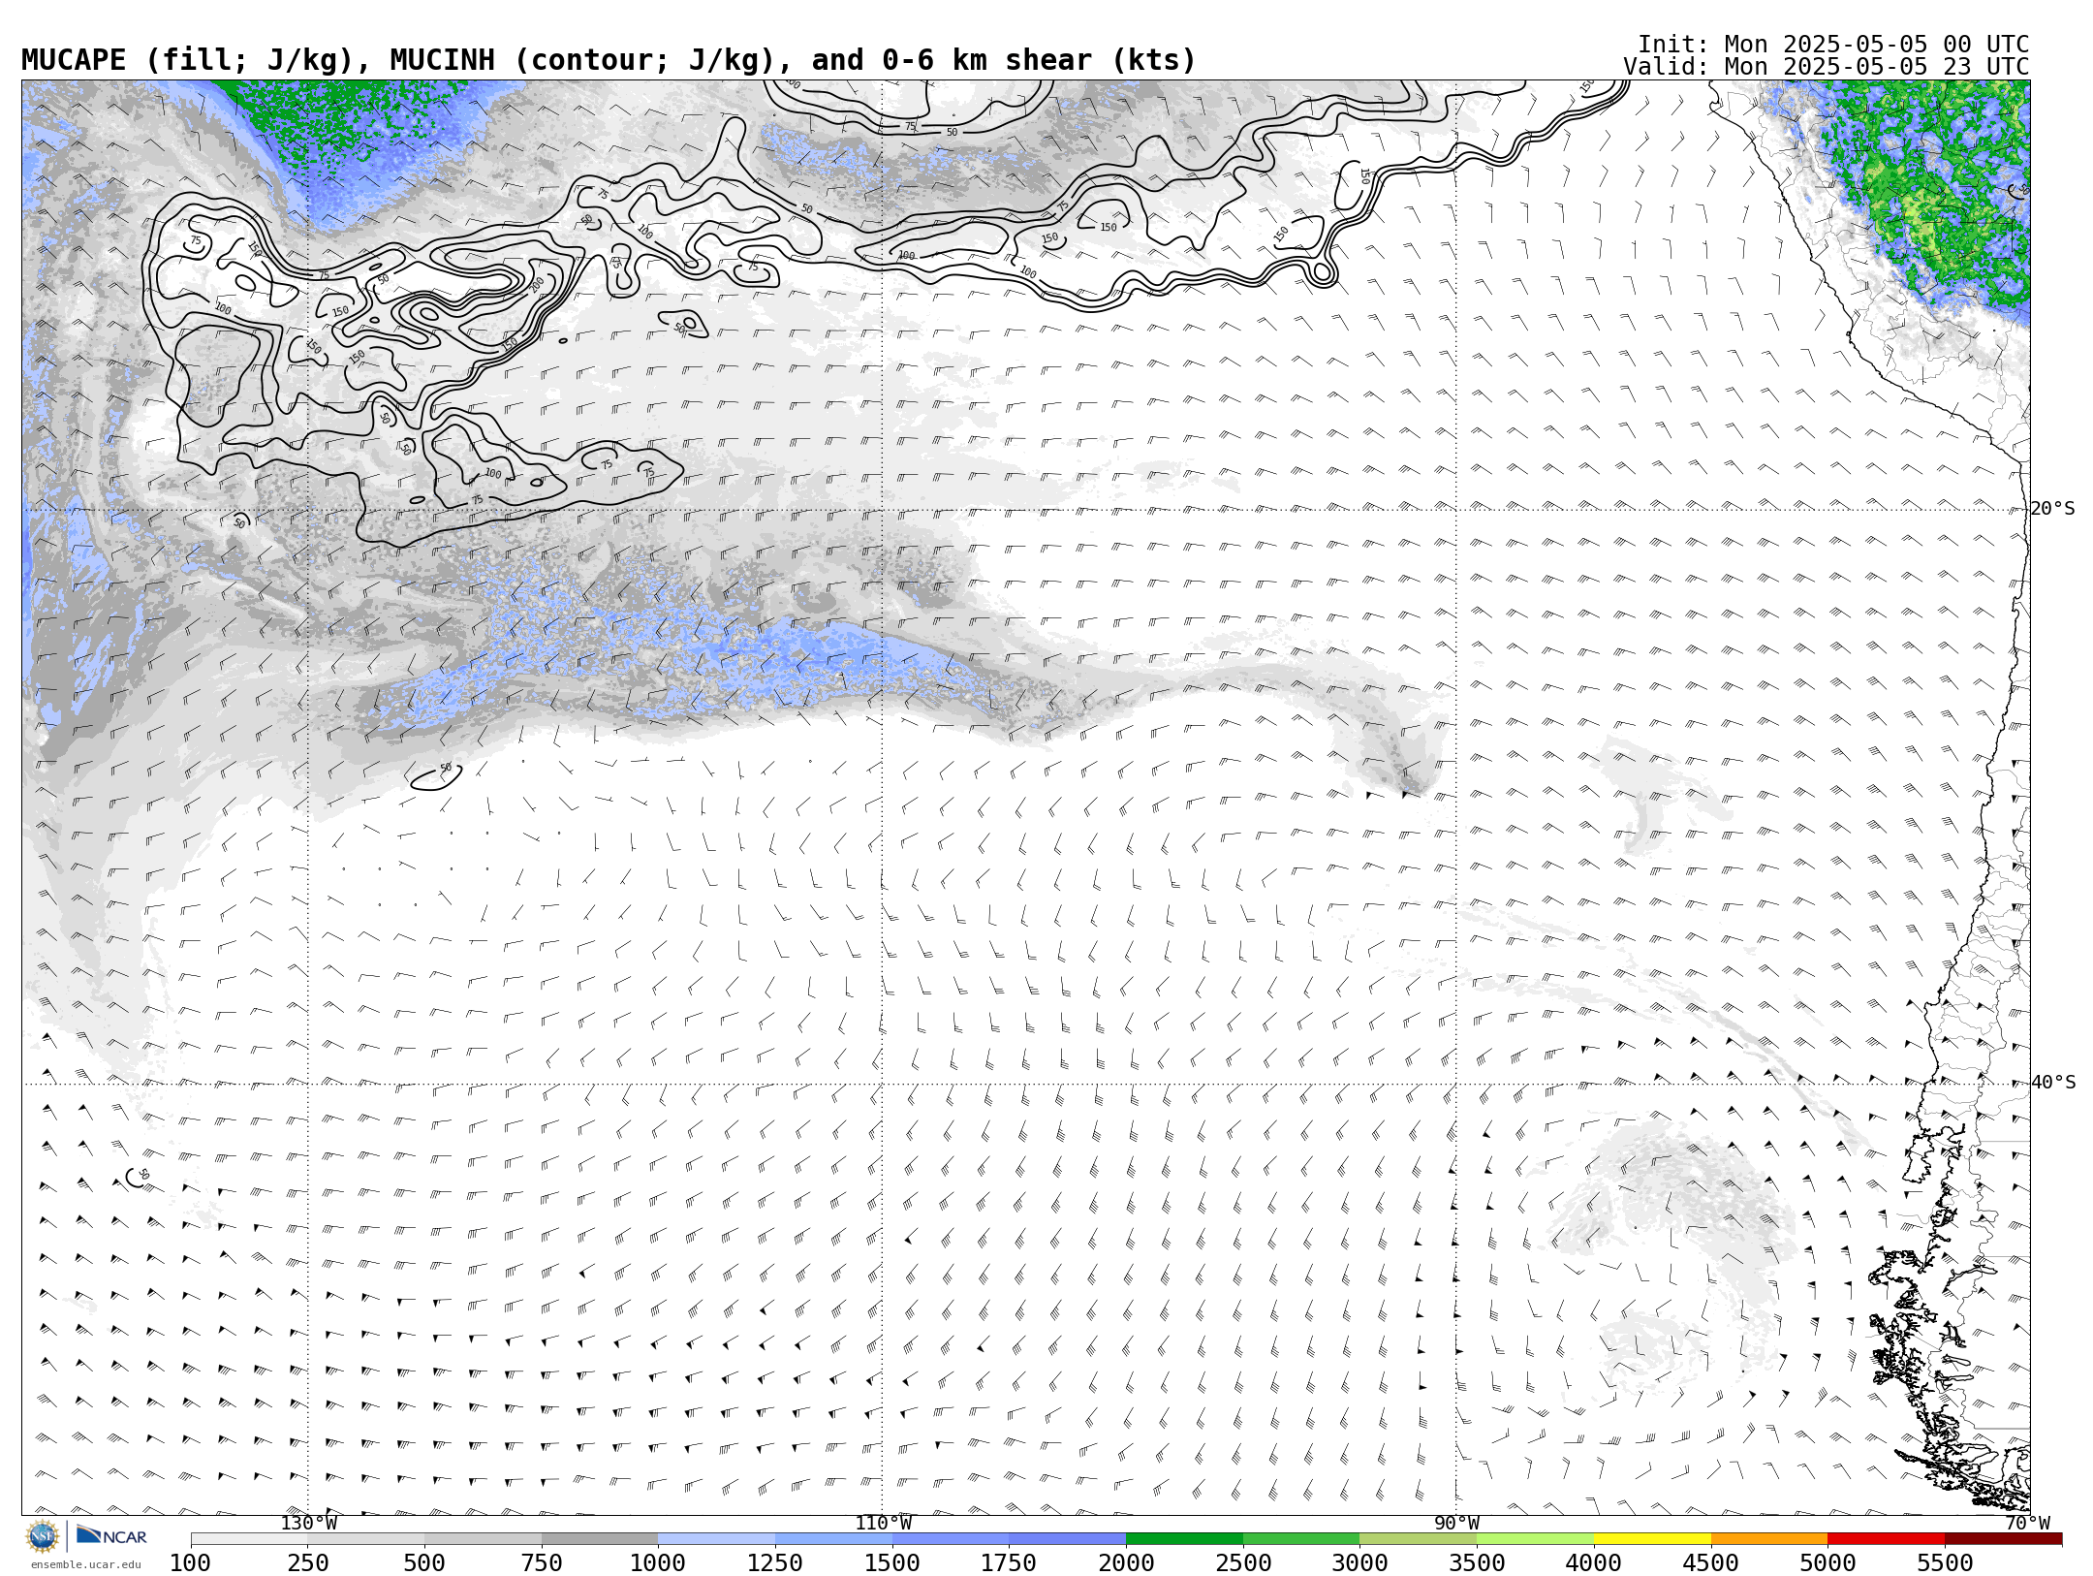This screenshot has width=2093, height=1576.
Task: Click the 4000 colorbar label
Action: (1594, 1563)
